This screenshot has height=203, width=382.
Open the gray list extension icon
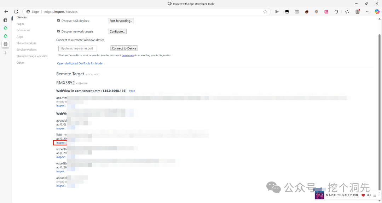(x=297, y=12)
